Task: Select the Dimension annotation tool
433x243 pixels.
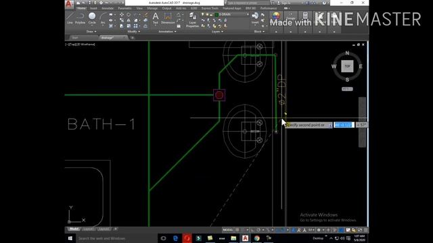Action: (x=168, y=18)
